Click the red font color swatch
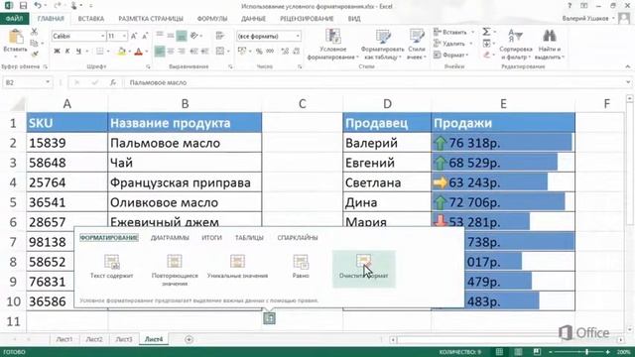The width and height of the screenshot is (635, 357). (139, 52)
